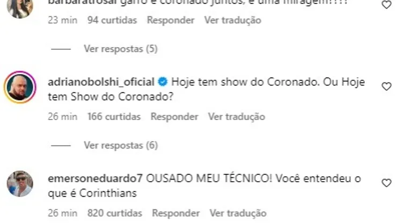This screenshot has height=223, width=397.
Task: Like emersoneduardo7's comment with the heart
Action: (x=386, y=183)
